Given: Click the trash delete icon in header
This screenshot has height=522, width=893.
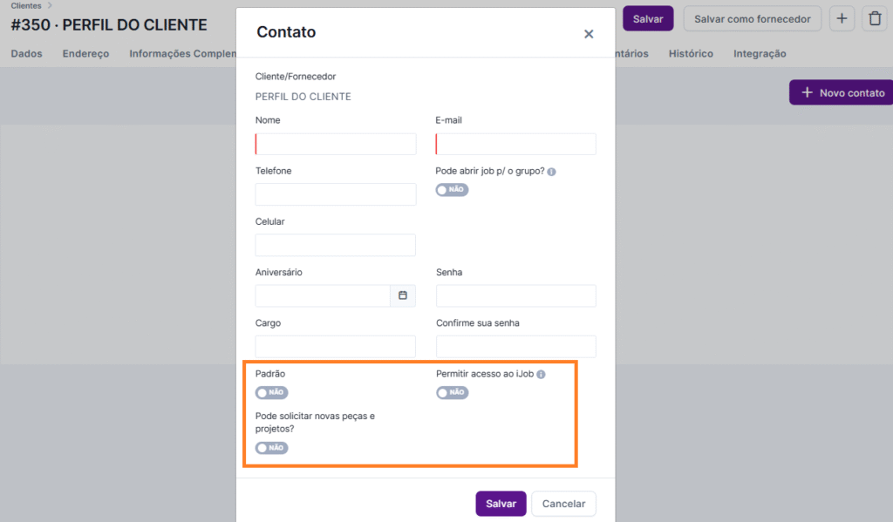Looking at the screenshot, I should tap(873, 18).
